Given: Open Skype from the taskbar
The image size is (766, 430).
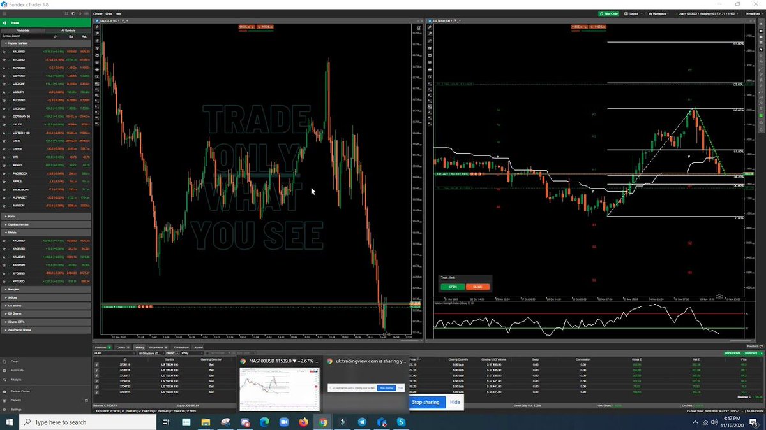Looking at the screenshot, I should click(x=402, y=422).
